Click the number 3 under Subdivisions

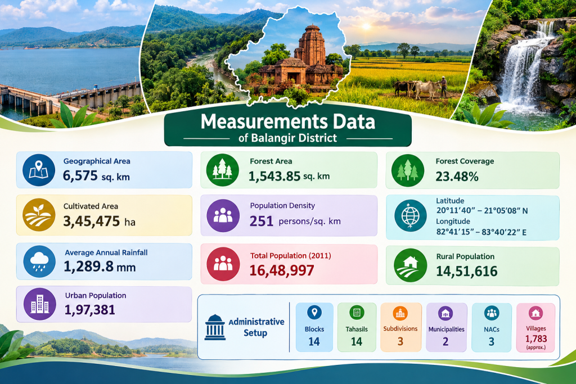click(x=400, y=342)
